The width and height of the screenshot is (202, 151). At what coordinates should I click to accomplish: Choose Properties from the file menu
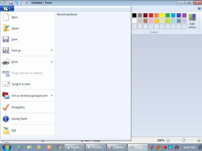coord(28,107)
